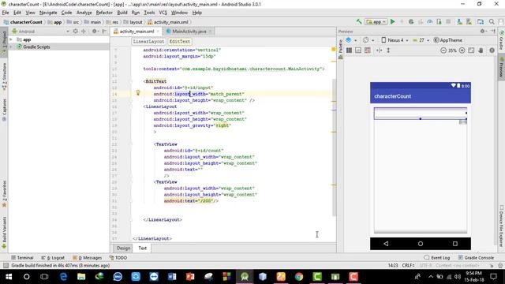The height and width of the screenshot is (284, 505).
Task: Click the LinearLayout breadcrumb in editor
Action: pyautogui.click(x=148, y=42)
